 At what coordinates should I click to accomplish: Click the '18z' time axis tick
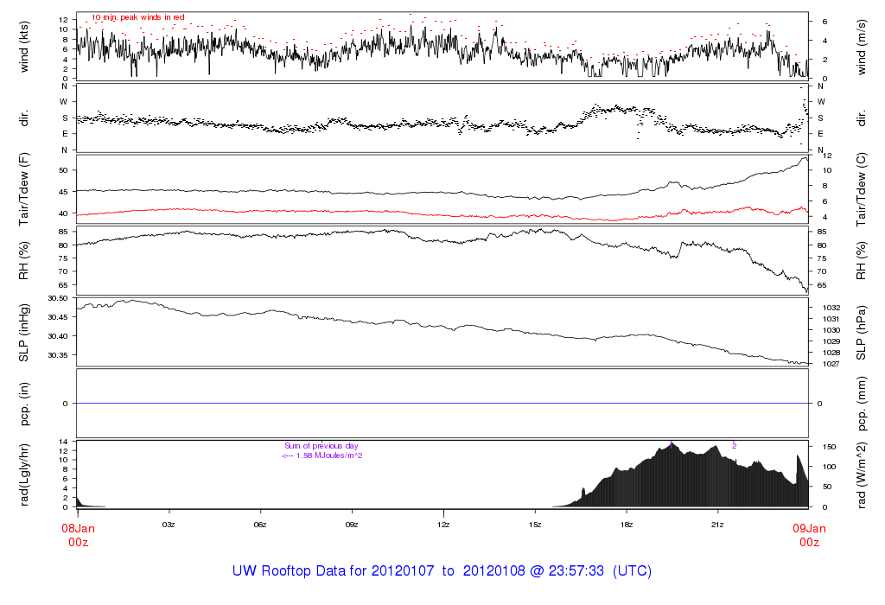(x=627, y=525)
